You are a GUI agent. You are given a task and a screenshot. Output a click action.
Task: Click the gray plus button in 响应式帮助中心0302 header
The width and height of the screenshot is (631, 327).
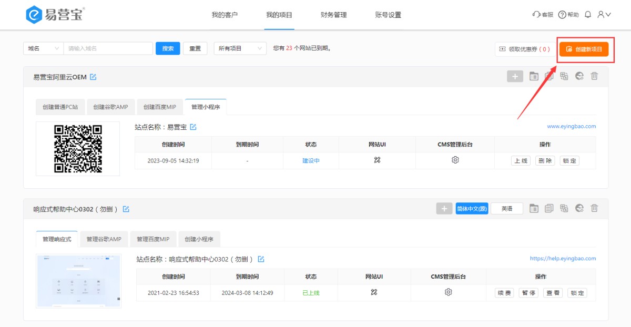click(x=444, y=209)
